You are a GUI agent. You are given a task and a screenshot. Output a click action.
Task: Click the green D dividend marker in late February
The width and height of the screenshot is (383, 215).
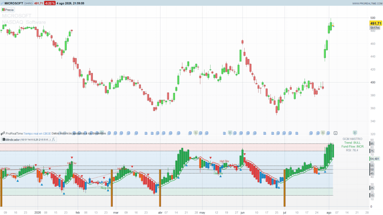(102, 133)
